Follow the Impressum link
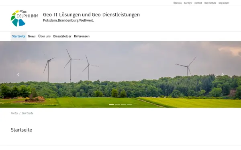The width and height of the screenshot is (241, 150). pyautogui.click(x=224, y=3)
